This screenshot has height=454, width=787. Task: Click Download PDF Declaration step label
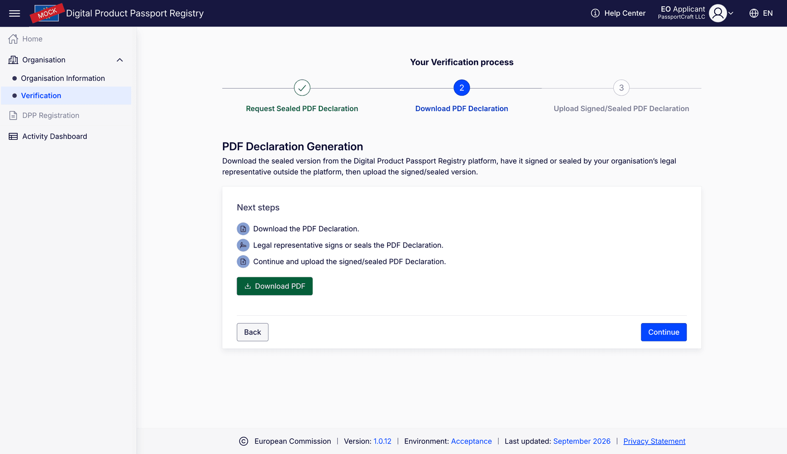[x=461, y=109]
